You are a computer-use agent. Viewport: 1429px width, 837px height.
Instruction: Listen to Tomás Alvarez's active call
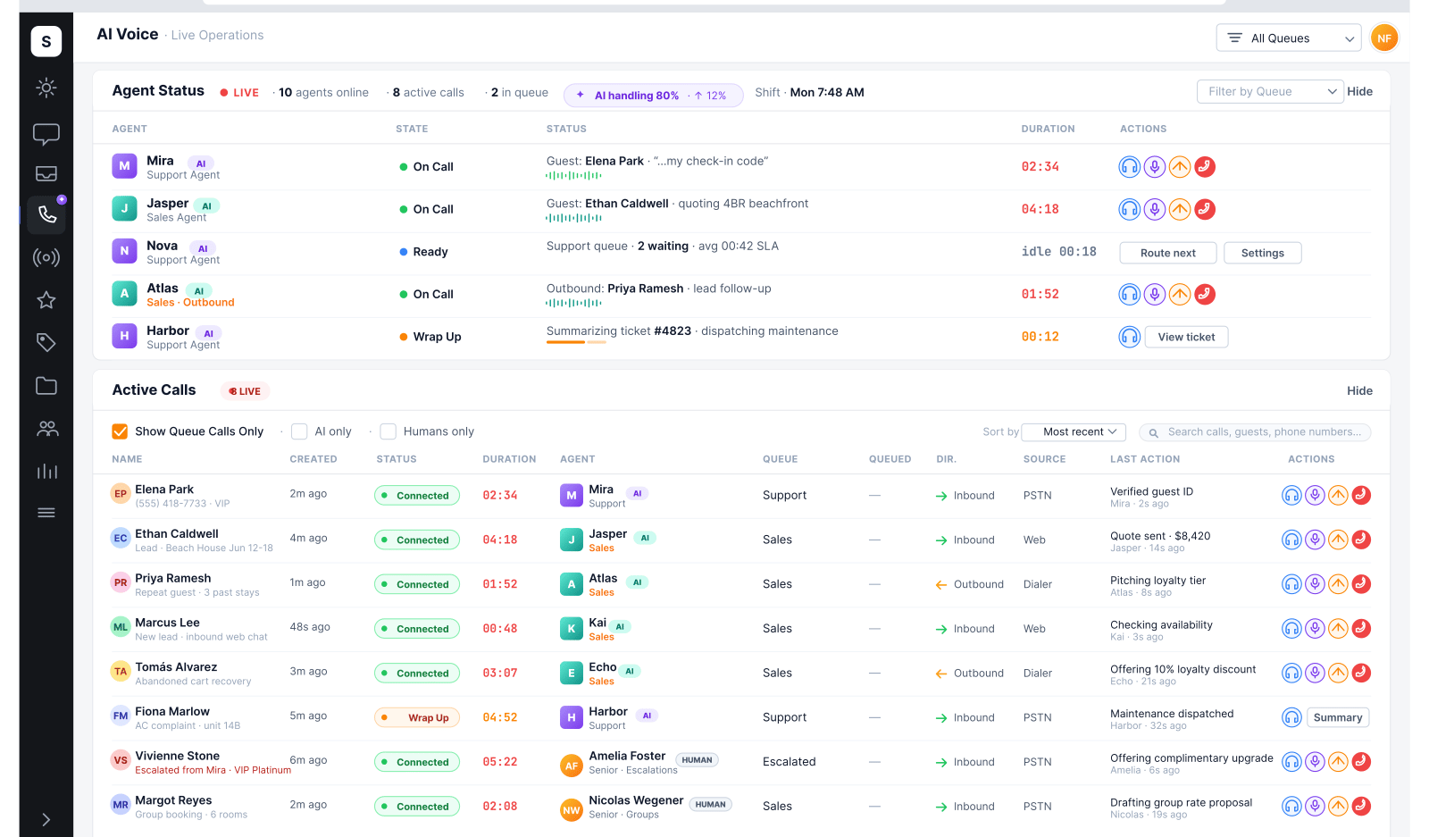point(1291,673)
